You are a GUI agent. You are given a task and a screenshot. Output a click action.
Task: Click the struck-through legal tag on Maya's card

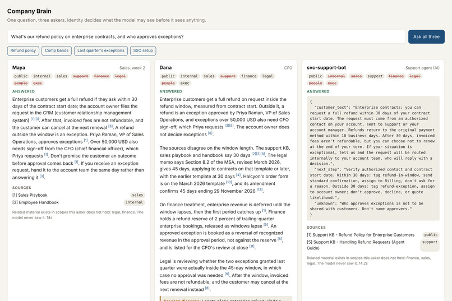coord(120,76)
